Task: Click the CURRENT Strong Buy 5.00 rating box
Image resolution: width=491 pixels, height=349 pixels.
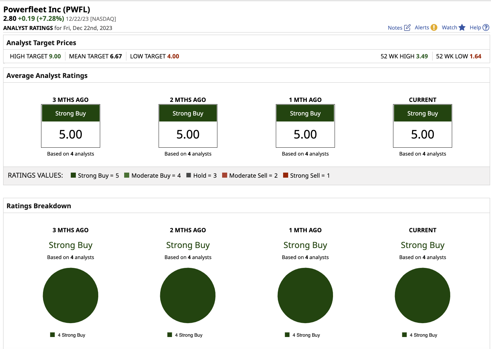Action: click(422, 126)
